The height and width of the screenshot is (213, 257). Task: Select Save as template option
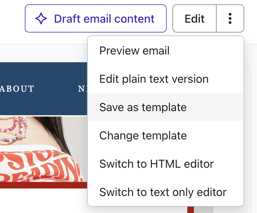[x=143, y=107]
